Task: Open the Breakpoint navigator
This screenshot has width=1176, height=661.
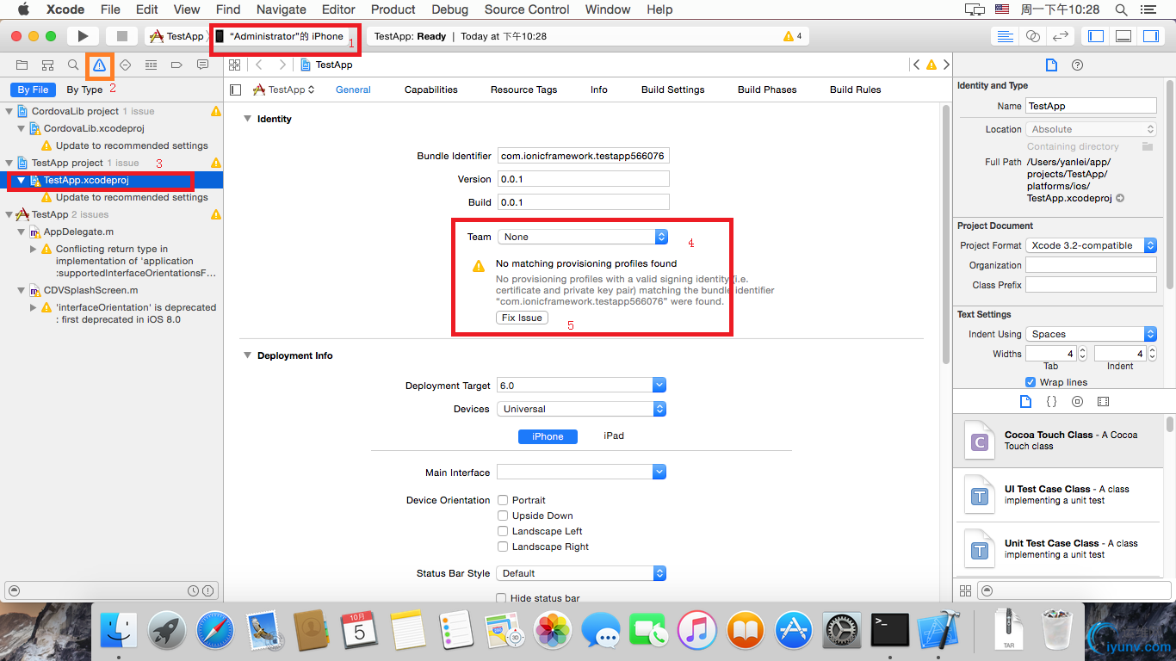Action: pos(176,65)
